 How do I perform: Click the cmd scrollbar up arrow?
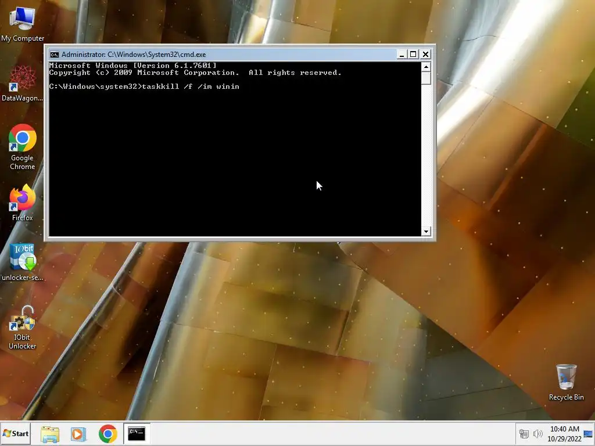(426, 67)
